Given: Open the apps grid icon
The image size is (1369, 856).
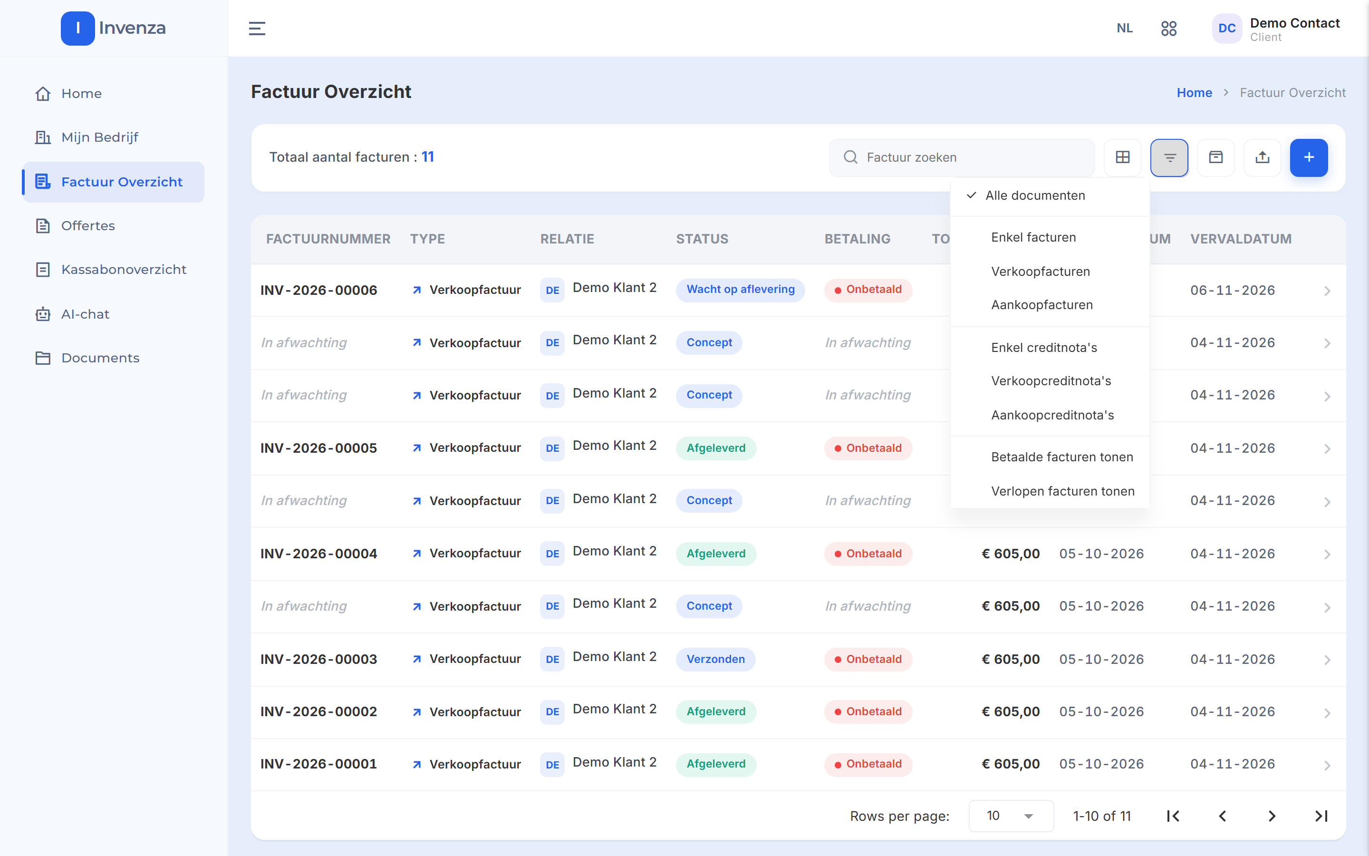Looking at the screenshot, I should click(x=1168, y=29).
